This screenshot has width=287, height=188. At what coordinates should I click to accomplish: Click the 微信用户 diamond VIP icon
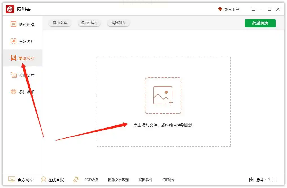pos(220,9)
